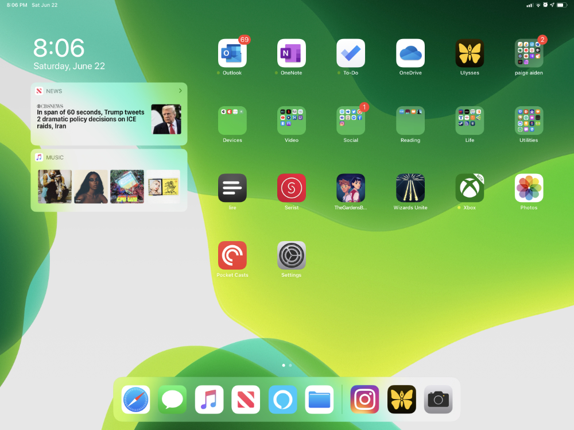Launch Ulysses from the home screen grid

click(x=470, y=53)
